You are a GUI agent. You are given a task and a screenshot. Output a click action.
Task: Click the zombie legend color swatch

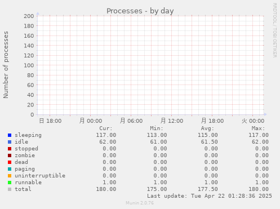click(x=10, y=155)
